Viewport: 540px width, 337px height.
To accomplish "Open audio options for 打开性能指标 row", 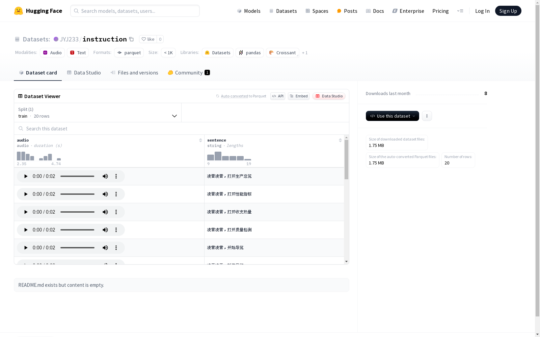I will pyautogui.click(x=116, y=194).
